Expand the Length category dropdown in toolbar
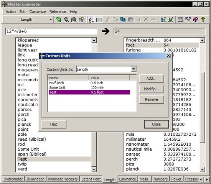 pyautogui.click(x=51, y=20)
